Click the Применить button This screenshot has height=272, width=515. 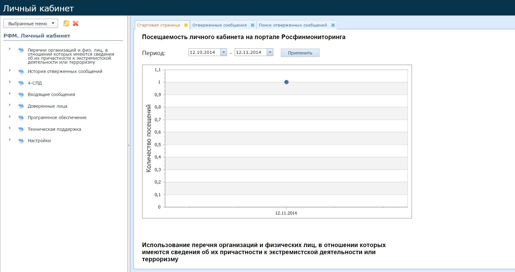pyautogui.click(x=300, y=53)
